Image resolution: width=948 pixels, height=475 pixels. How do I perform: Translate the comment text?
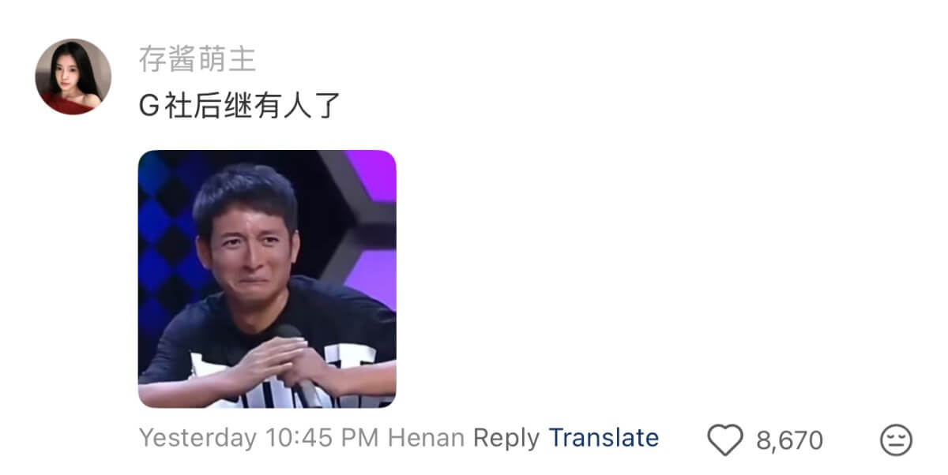click(x=604, y=438)
